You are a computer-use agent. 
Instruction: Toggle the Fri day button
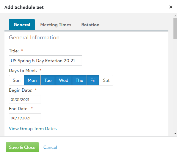[x=93, y=80]
